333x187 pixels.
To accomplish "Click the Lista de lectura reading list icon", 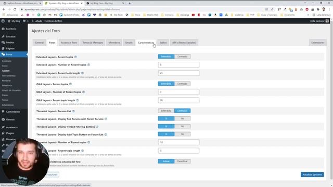I will tap(314, 15).
